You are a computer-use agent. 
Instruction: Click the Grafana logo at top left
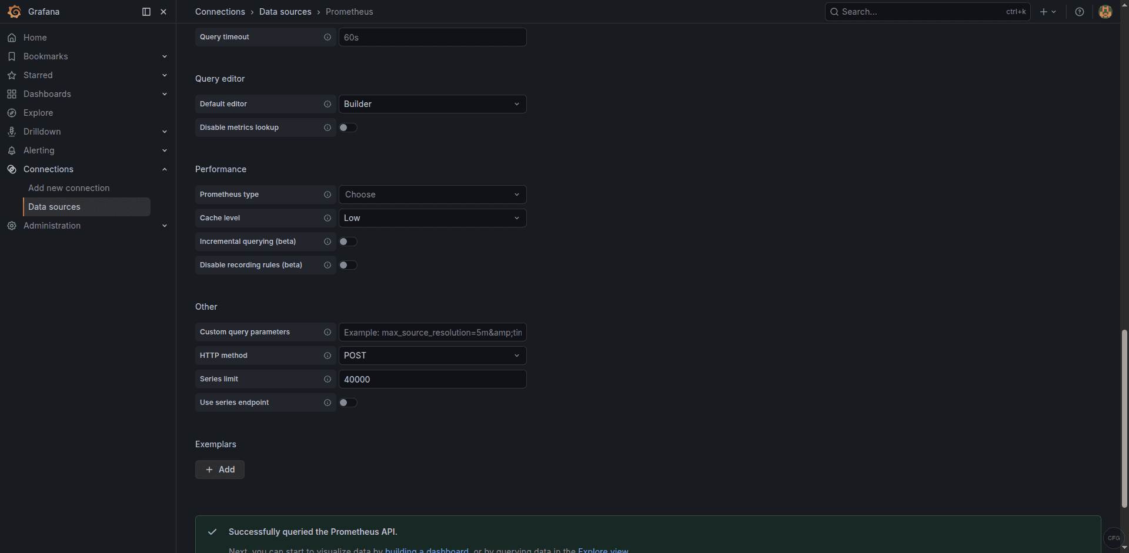tap(15, 11)
